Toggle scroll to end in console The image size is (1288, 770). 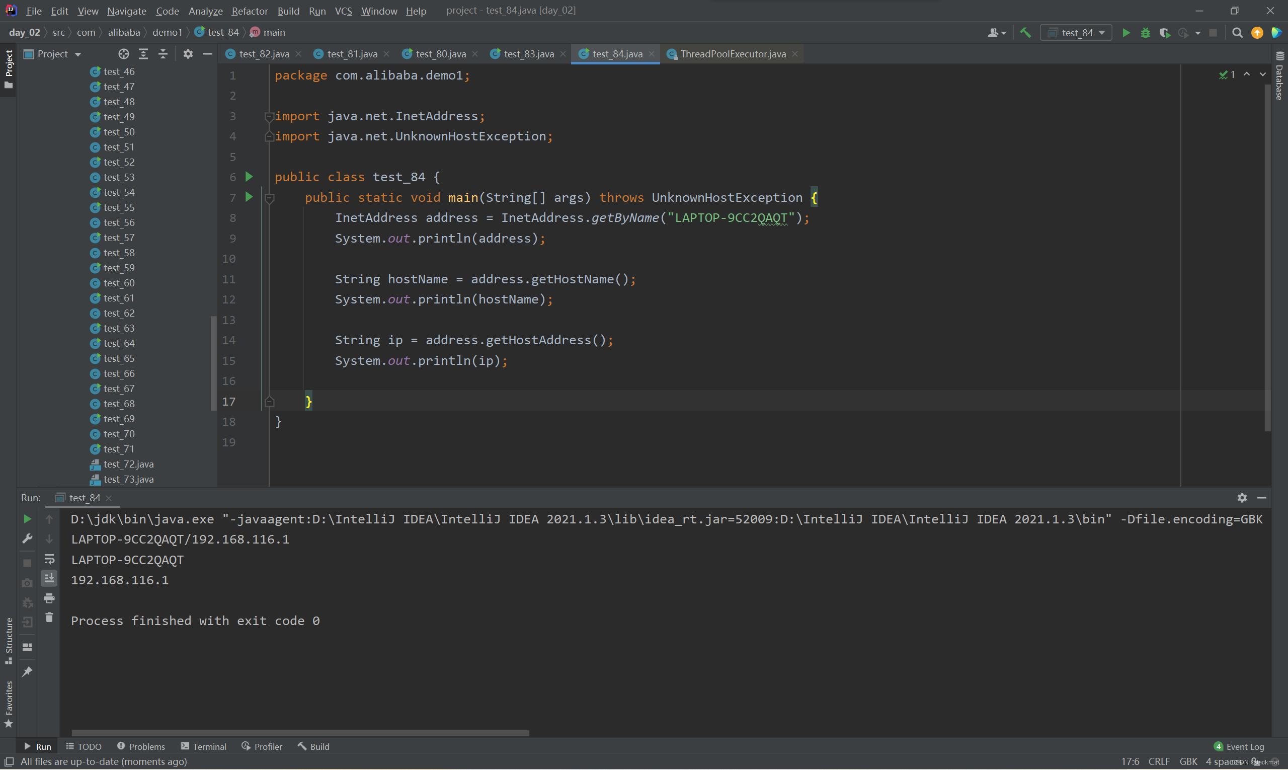pos(49,578)
